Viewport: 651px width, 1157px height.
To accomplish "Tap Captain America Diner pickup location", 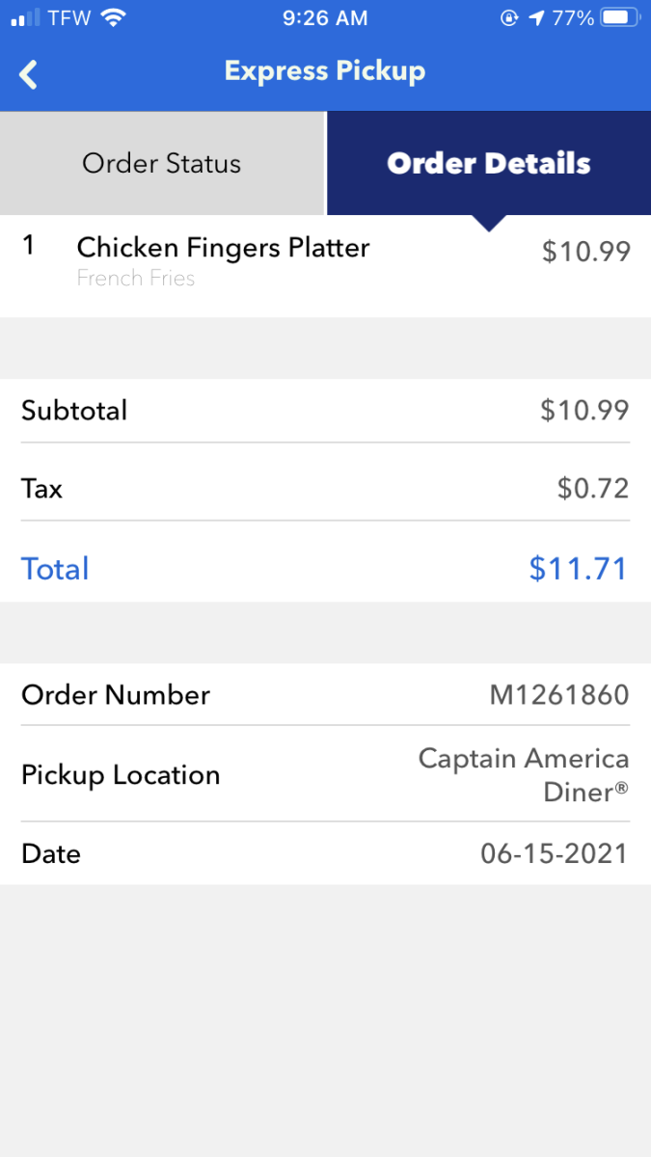I will coord(524,775).
